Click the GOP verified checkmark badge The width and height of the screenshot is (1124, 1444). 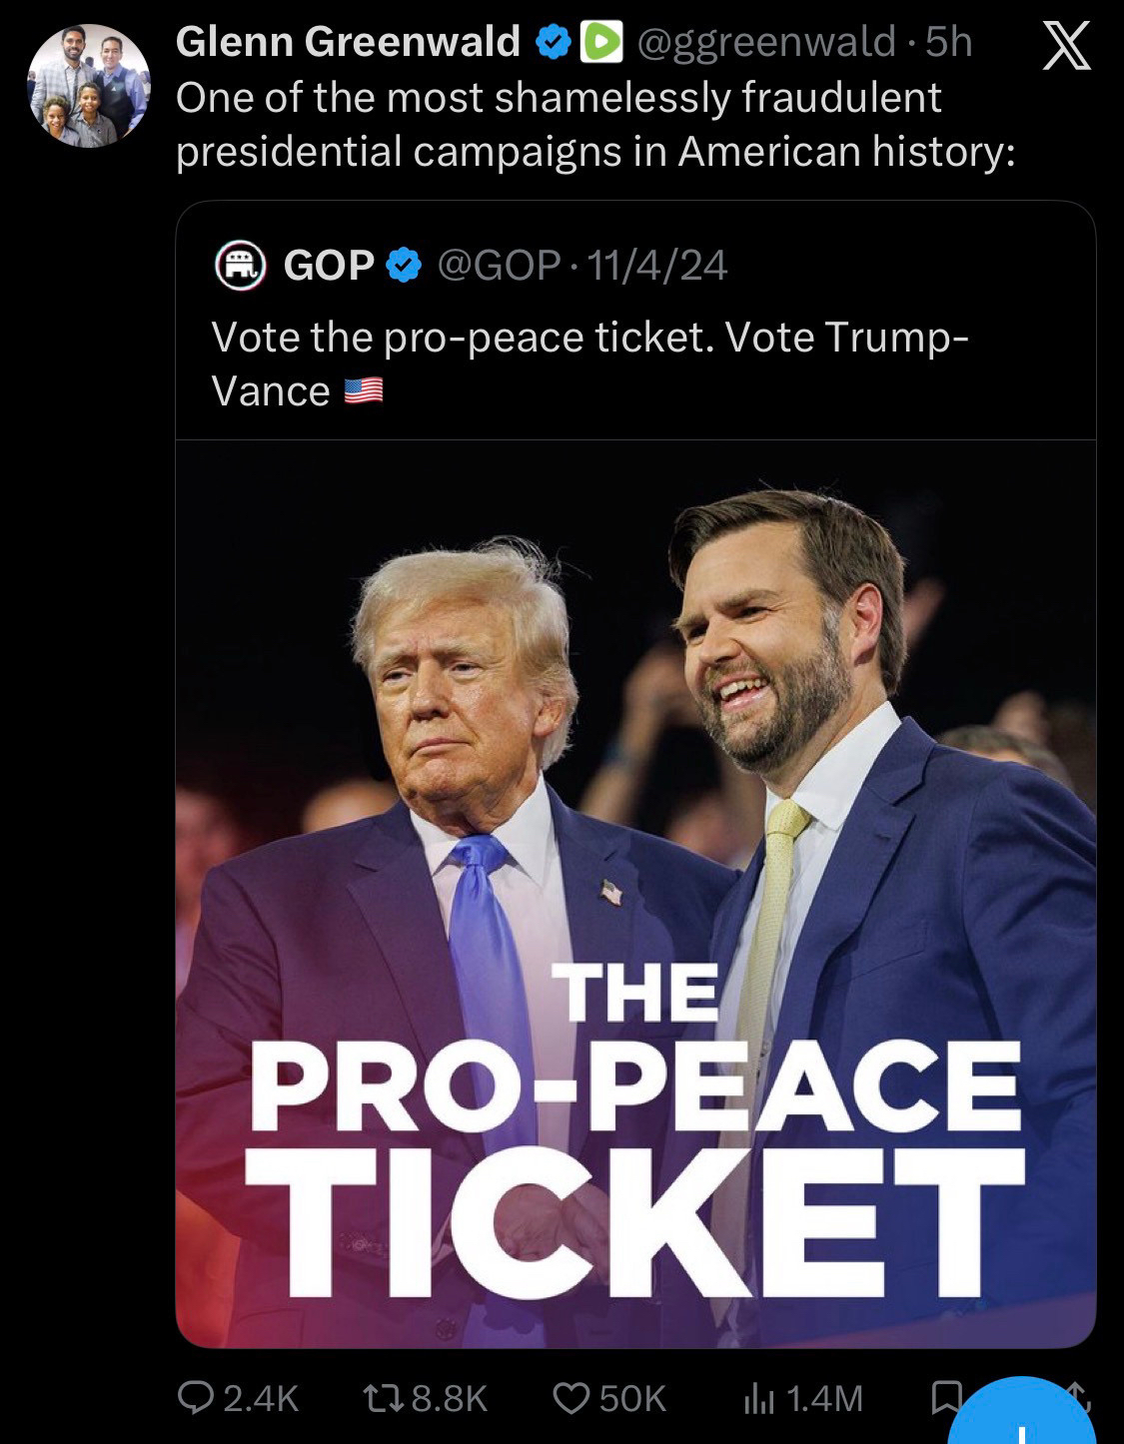click(x=404, y=266)
